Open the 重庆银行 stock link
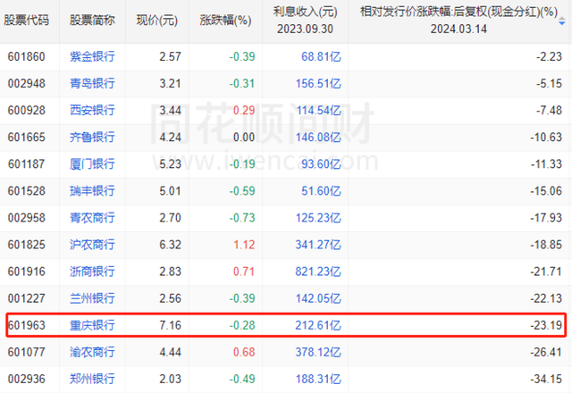Screen dimensions: 572x393 92,325
